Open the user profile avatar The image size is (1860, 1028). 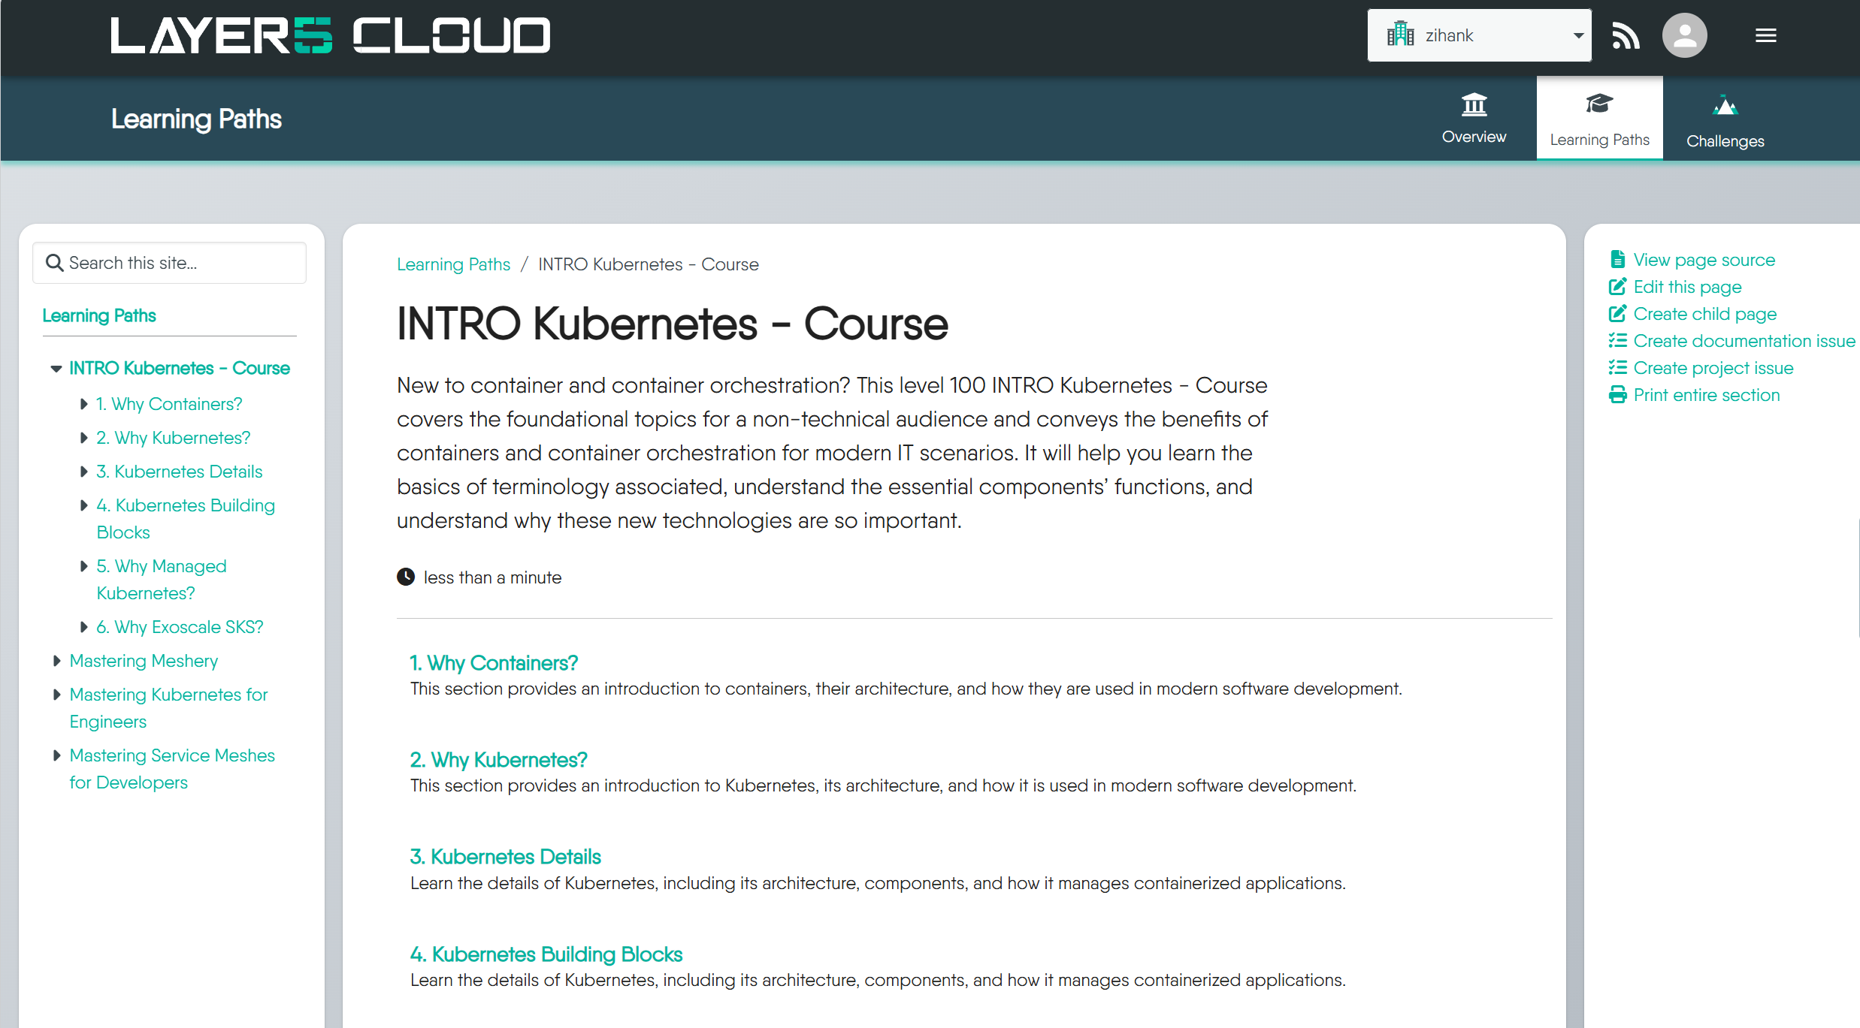point(1684,35)
